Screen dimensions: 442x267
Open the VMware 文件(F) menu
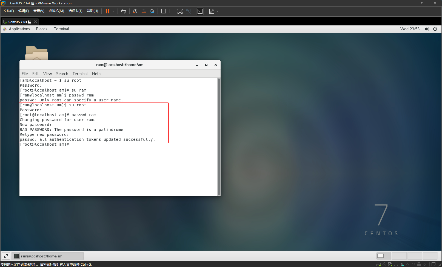9,11
